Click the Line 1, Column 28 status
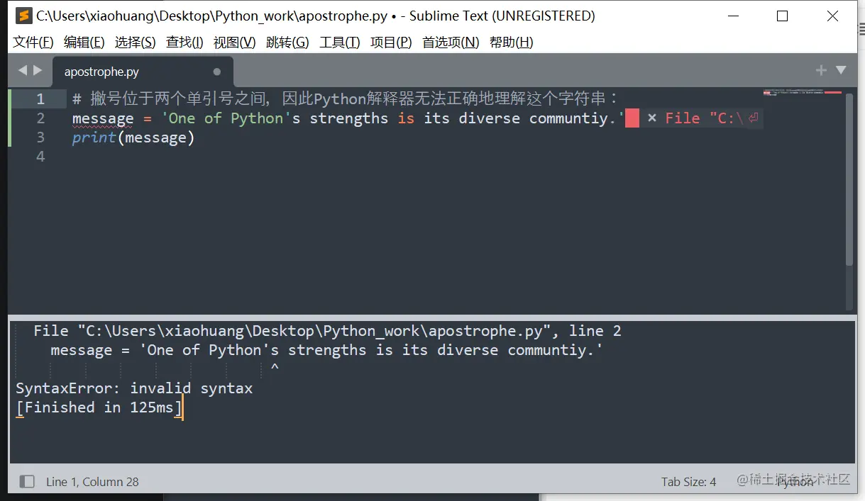 (x=92, y=482)
